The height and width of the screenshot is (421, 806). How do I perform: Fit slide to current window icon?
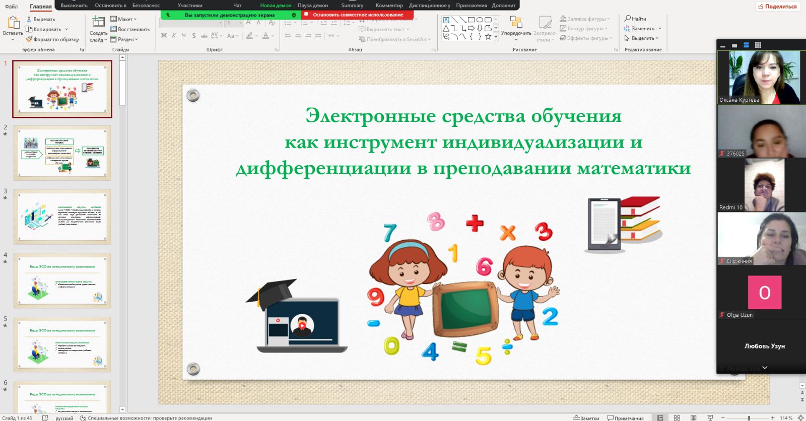pyautogui.click(x=800, y=418)
